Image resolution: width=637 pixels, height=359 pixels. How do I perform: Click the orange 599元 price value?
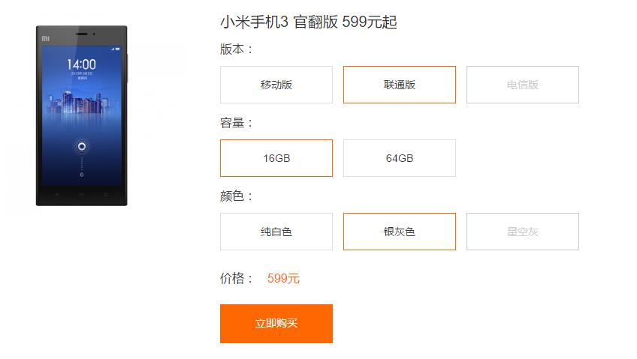283,279
